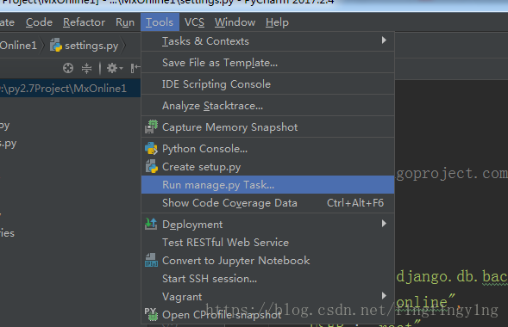Image resolution: width=508 pixels, height=327 pixels.
Task: Open the Refactor menu
Action: tap(84, 22)
